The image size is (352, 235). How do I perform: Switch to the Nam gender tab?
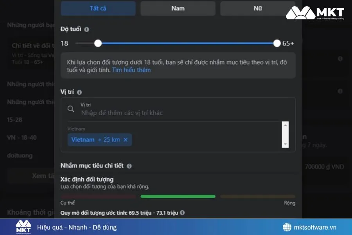tap(178, 8)
